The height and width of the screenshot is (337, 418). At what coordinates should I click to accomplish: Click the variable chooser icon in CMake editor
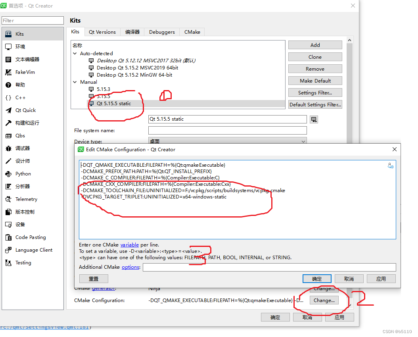coord(390,166)
